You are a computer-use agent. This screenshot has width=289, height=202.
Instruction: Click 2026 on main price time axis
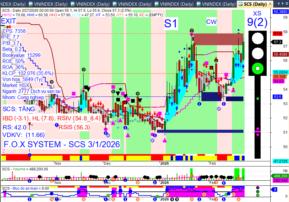(x=165, y=163)
